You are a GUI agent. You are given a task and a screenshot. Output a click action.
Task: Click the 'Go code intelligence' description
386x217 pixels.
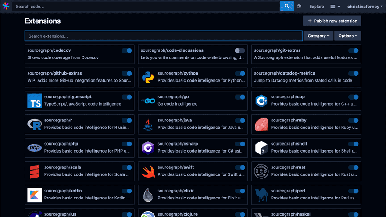coord(178,104)
